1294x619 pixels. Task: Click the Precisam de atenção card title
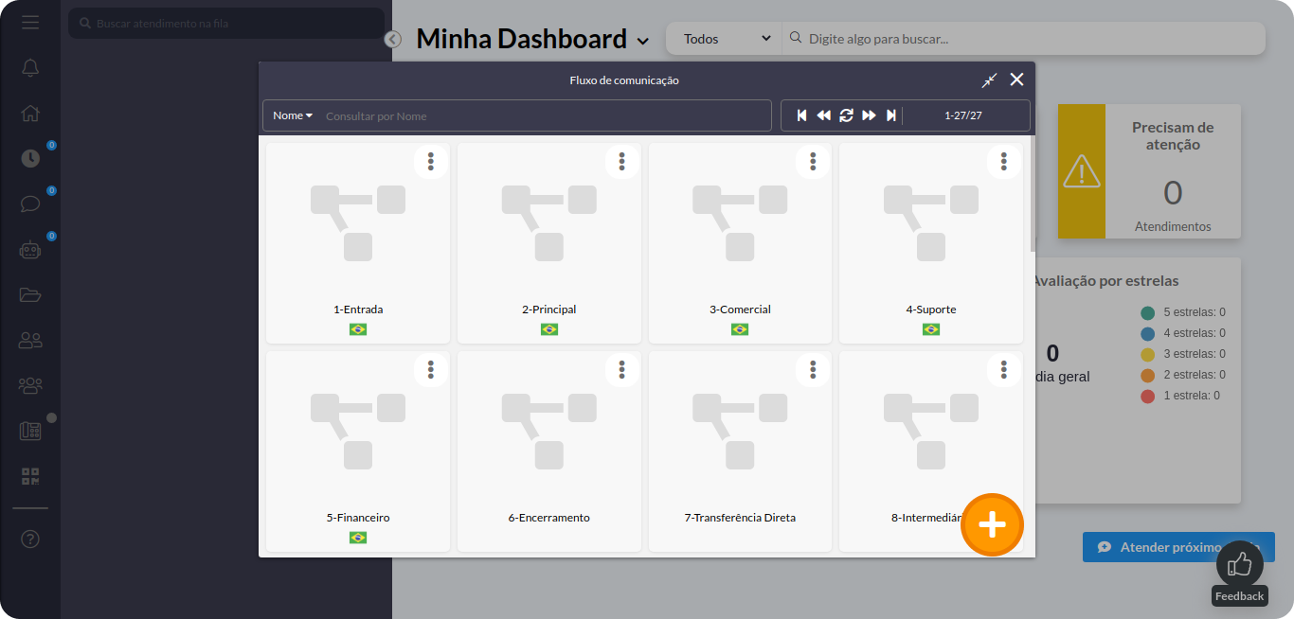coord(1173,136)
